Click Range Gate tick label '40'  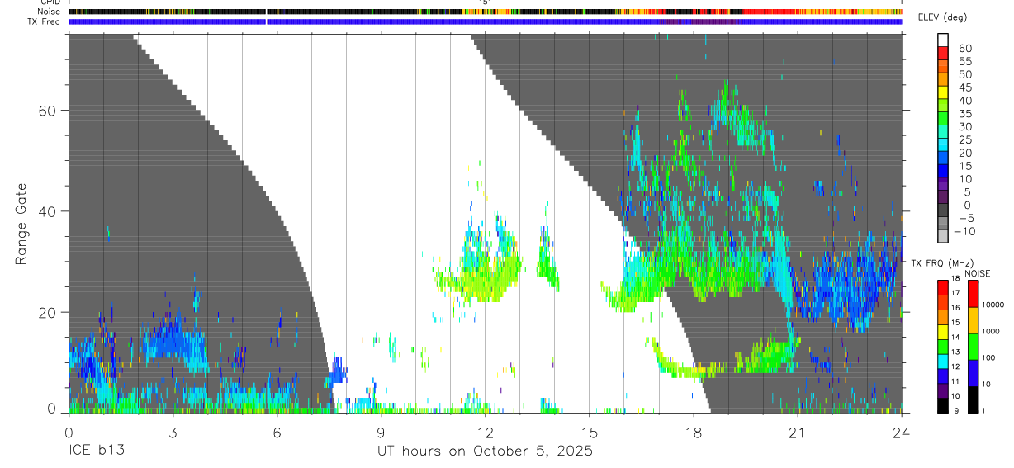47,211
